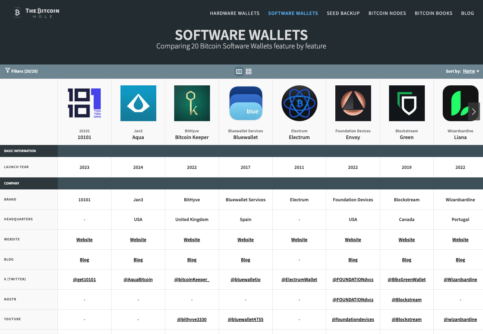Open Aqua Blog link
Screen dimensions: 483x334
click(138, 260)
